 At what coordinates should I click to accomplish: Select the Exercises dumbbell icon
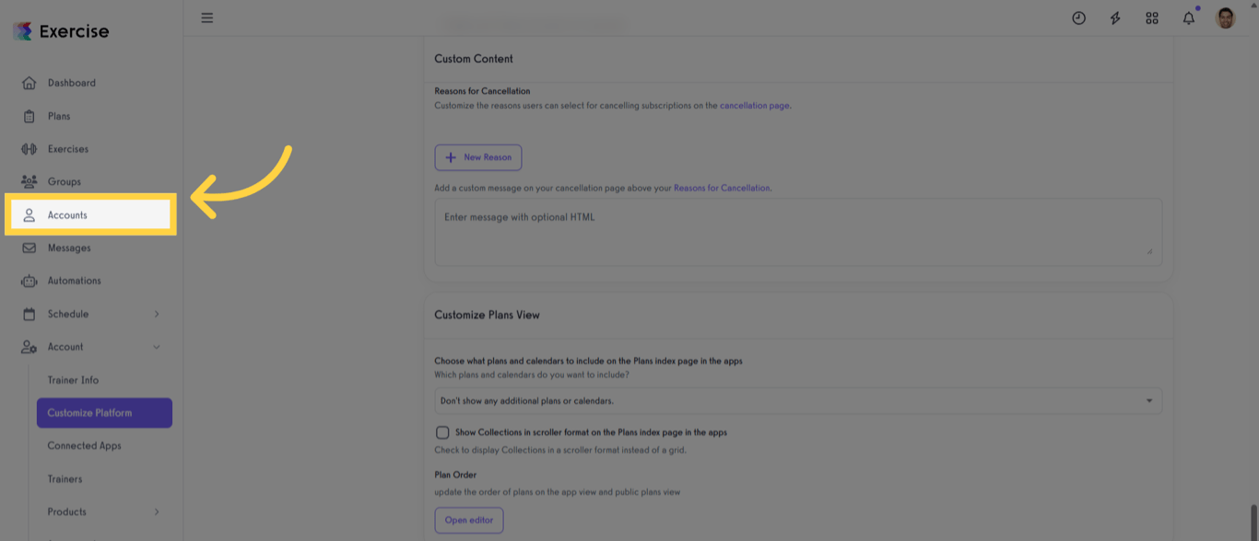pyautogui.click(x=29, y=148)
